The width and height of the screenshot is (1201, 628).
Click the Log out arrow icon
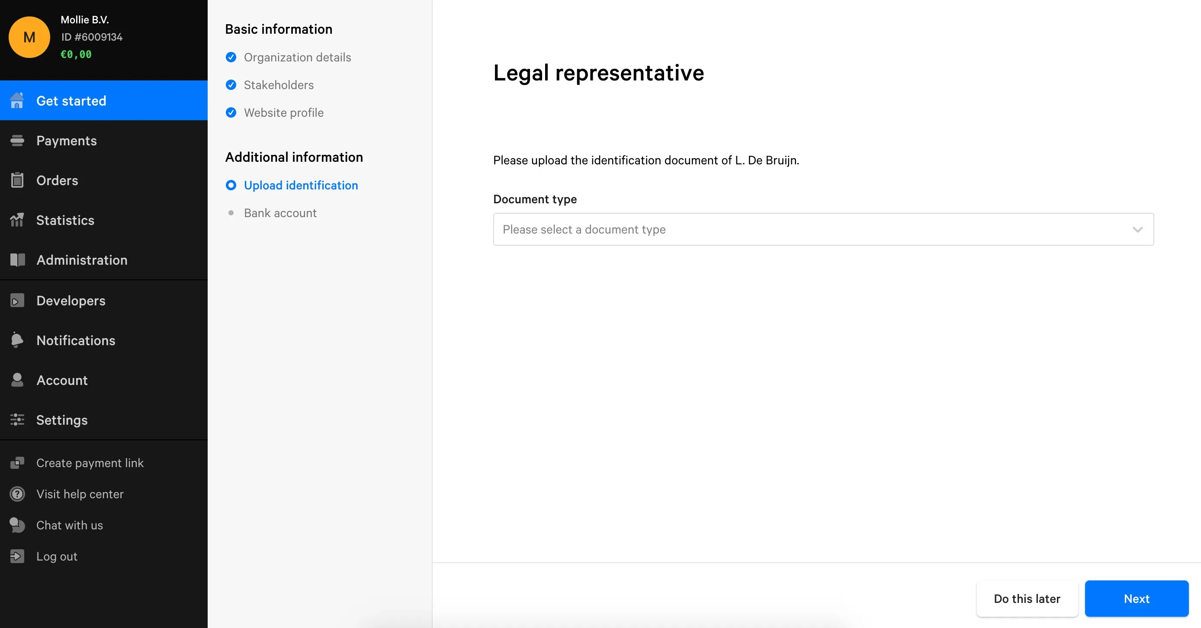pyautogui.click(x=17, y=556)
